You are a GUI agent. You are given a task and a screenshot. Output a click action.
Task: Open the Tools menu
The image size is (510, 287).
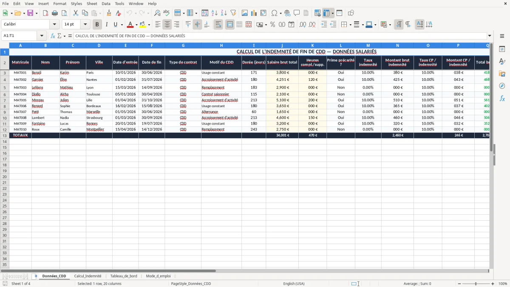119,3
